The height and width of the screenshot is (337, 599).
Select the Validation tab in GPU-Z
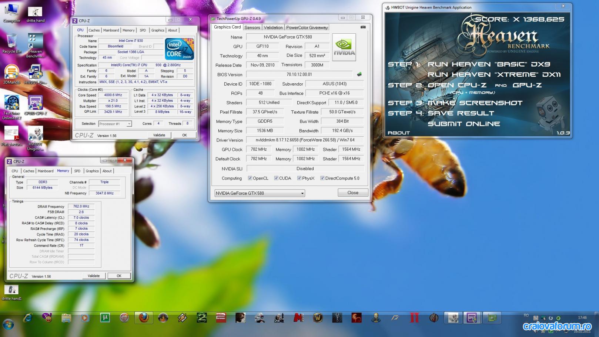tap(273, 27)
